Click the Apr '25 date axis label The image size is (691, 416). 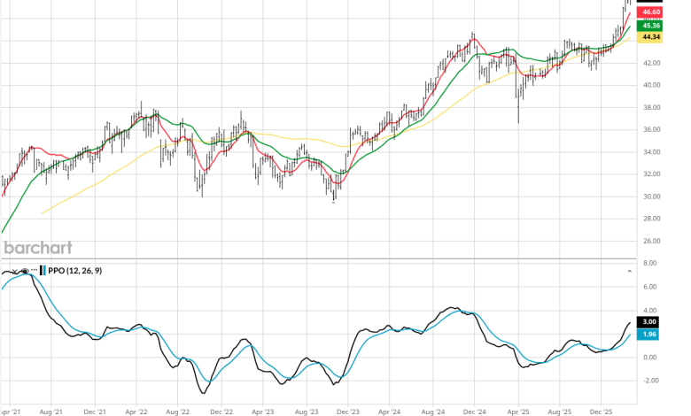click(517, 412)
